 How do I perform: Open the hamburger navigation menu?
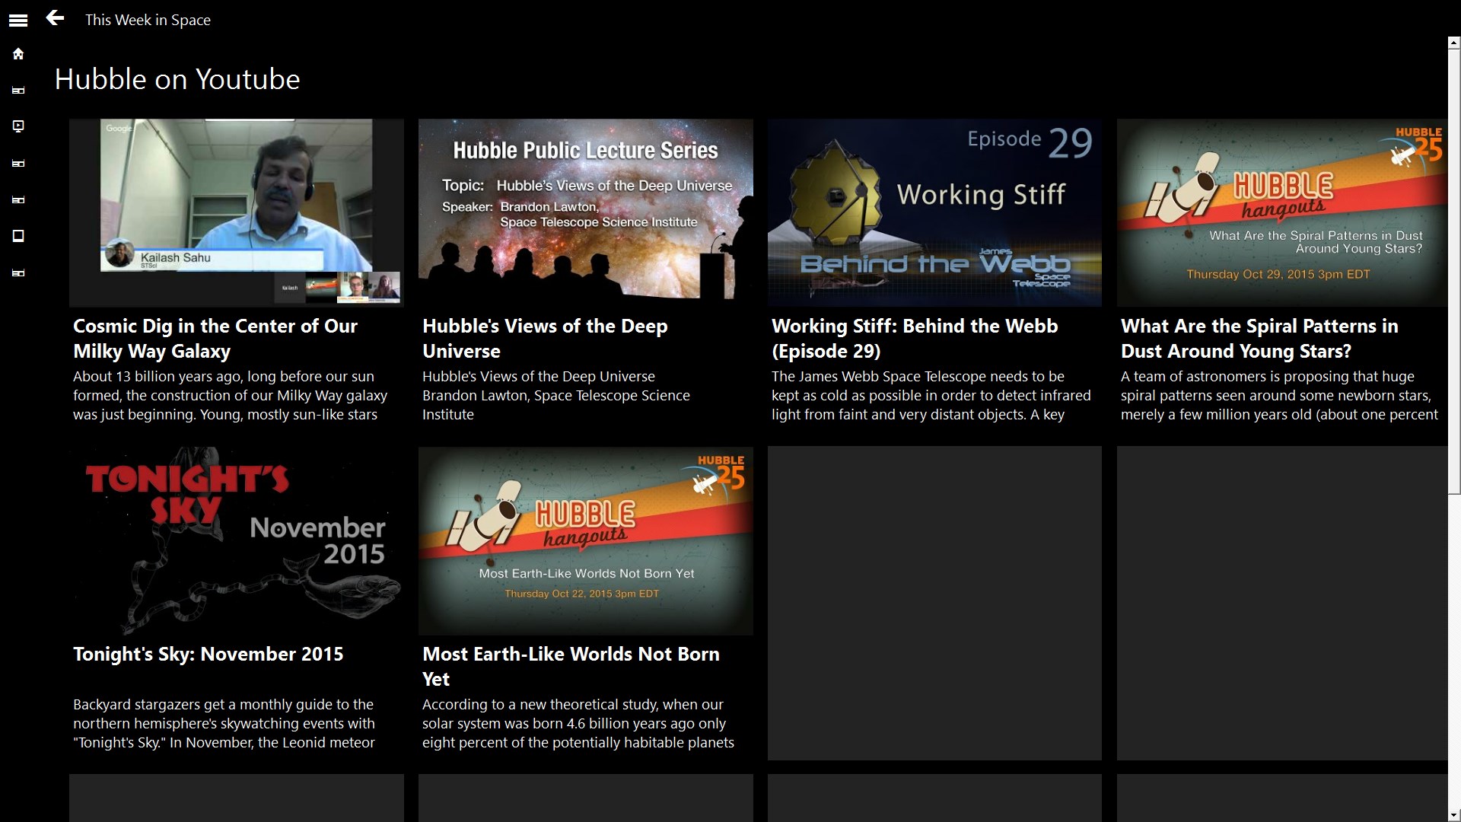click(18, 21)
